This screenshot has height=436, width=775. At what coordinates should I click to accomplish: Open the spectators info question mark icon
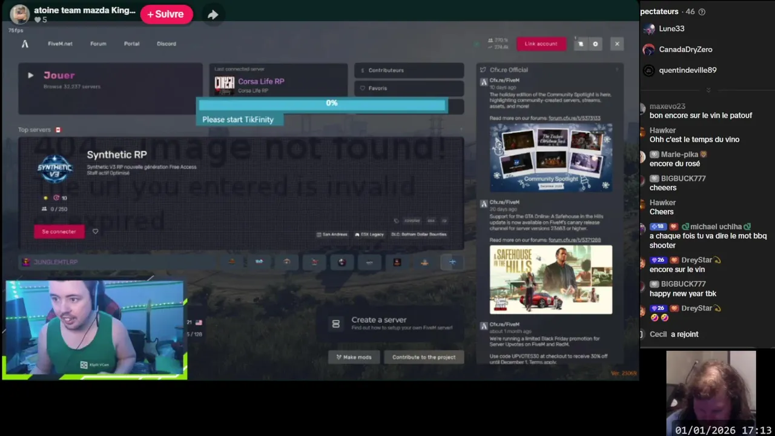click(x=702, y=12)
